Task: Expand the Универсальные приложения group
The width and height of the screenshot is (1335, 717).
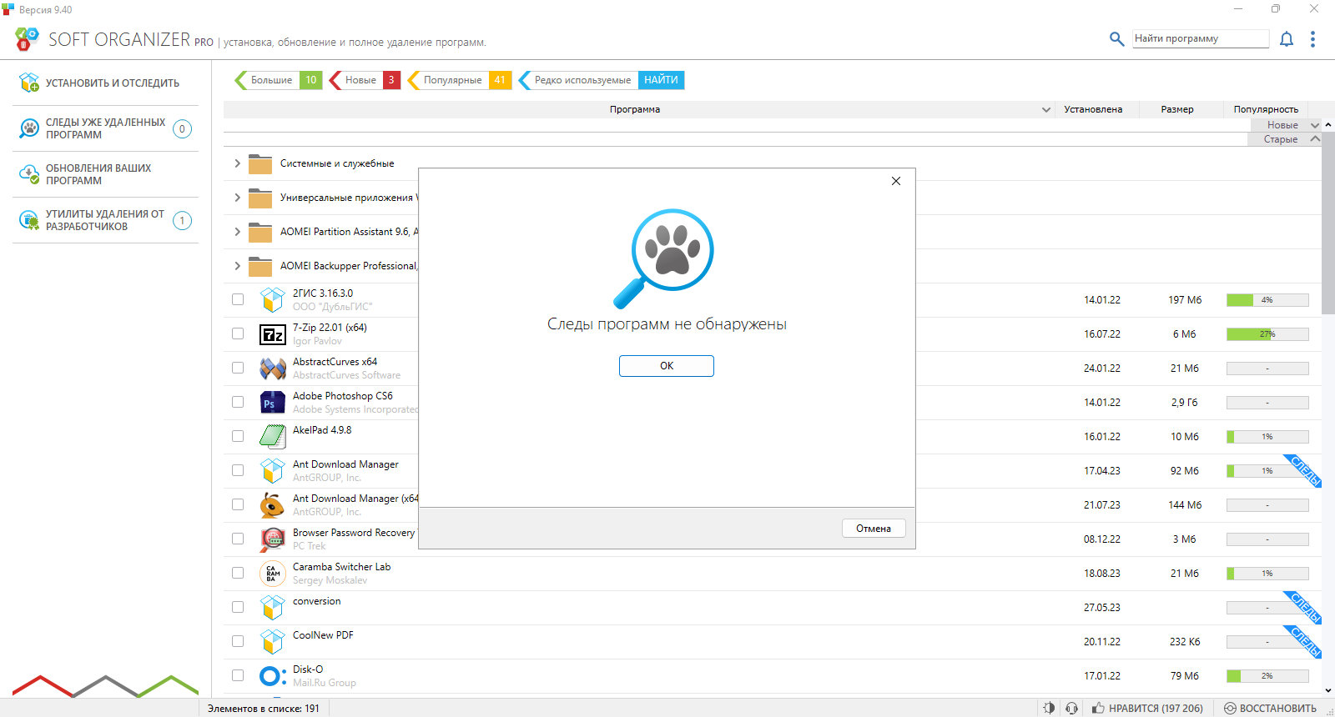Action: coord(237,198)
